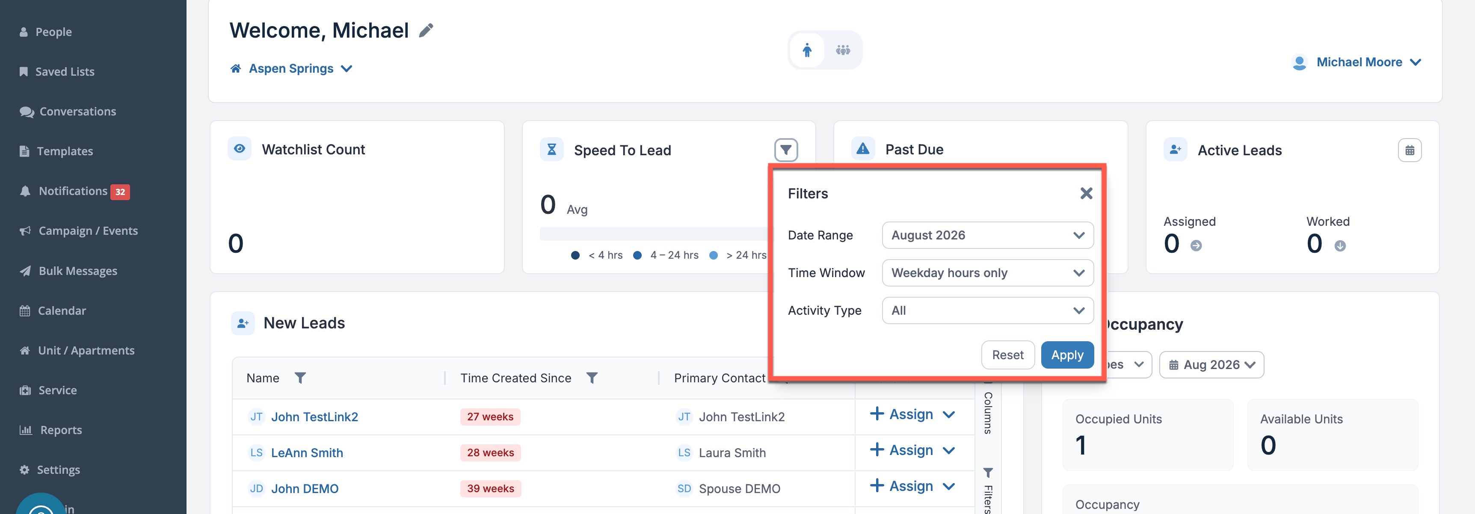Click the pencil edit icon beside Welcome, Michael
This screenshot has height=514, width=1475.
click(426, 30)
